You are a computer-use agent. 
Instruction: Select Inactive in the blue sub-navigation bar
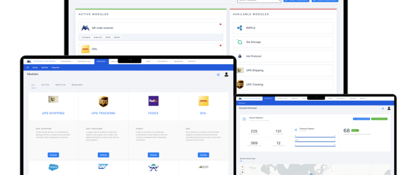(x=45, y=67)
